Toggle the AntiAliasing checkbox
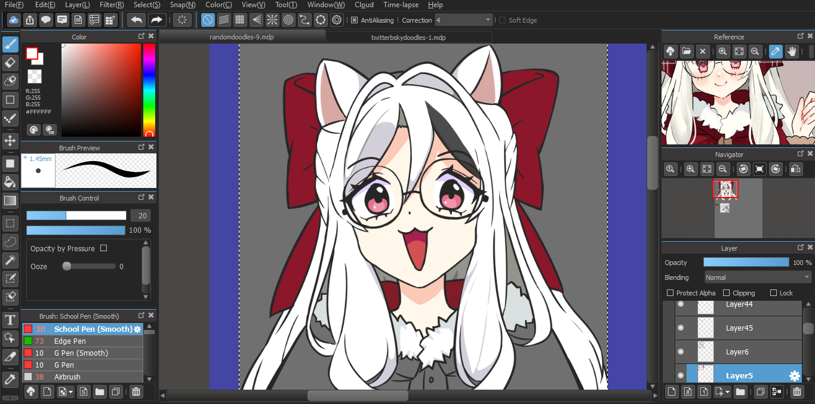The width and height of the screenshot is (815, 404). pos(355,20)
